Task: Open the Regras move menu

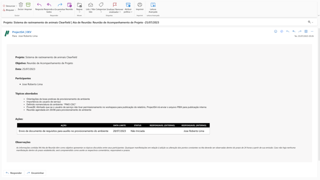Action: 79,5
